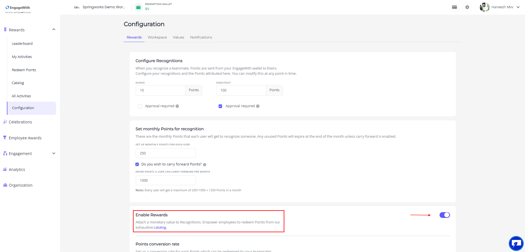Click the card icon in top bar
525x252 pixels.
[454, 7]
